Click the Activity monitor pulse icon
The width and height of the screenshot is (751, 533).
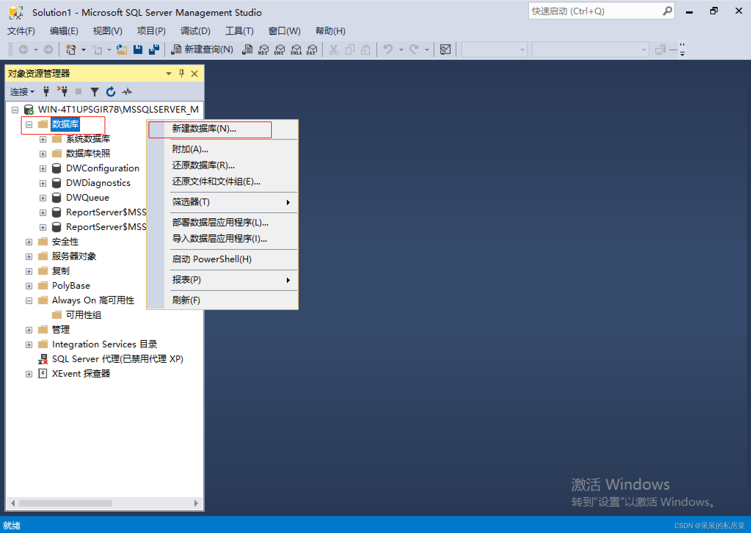pyautogui.click(x=127, y=91)
